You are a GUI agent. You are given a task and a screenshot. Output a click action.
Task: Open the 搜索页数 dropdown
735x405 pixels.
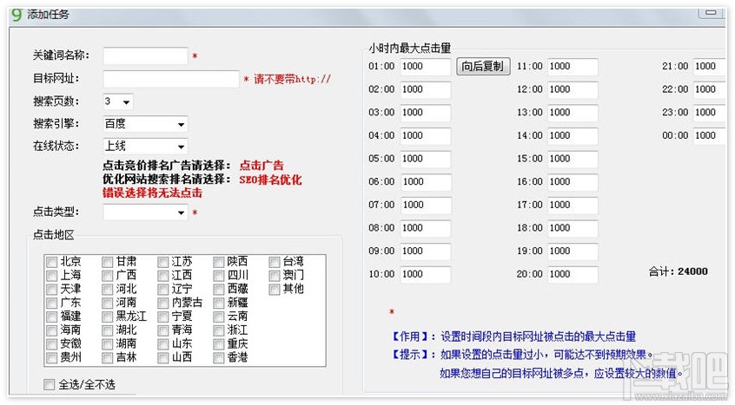coord(117,101)
